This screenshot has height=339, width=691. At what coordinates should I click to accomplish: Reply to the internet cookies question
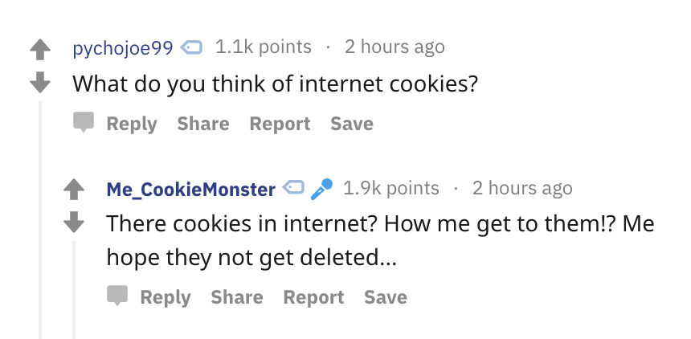[x=132, y=124]
